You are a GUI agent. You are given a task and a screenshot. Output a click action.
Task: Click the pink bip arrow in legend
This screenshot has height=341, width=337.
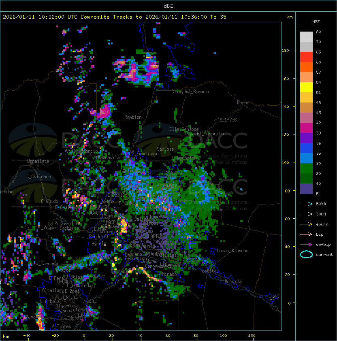coord(306,234)
